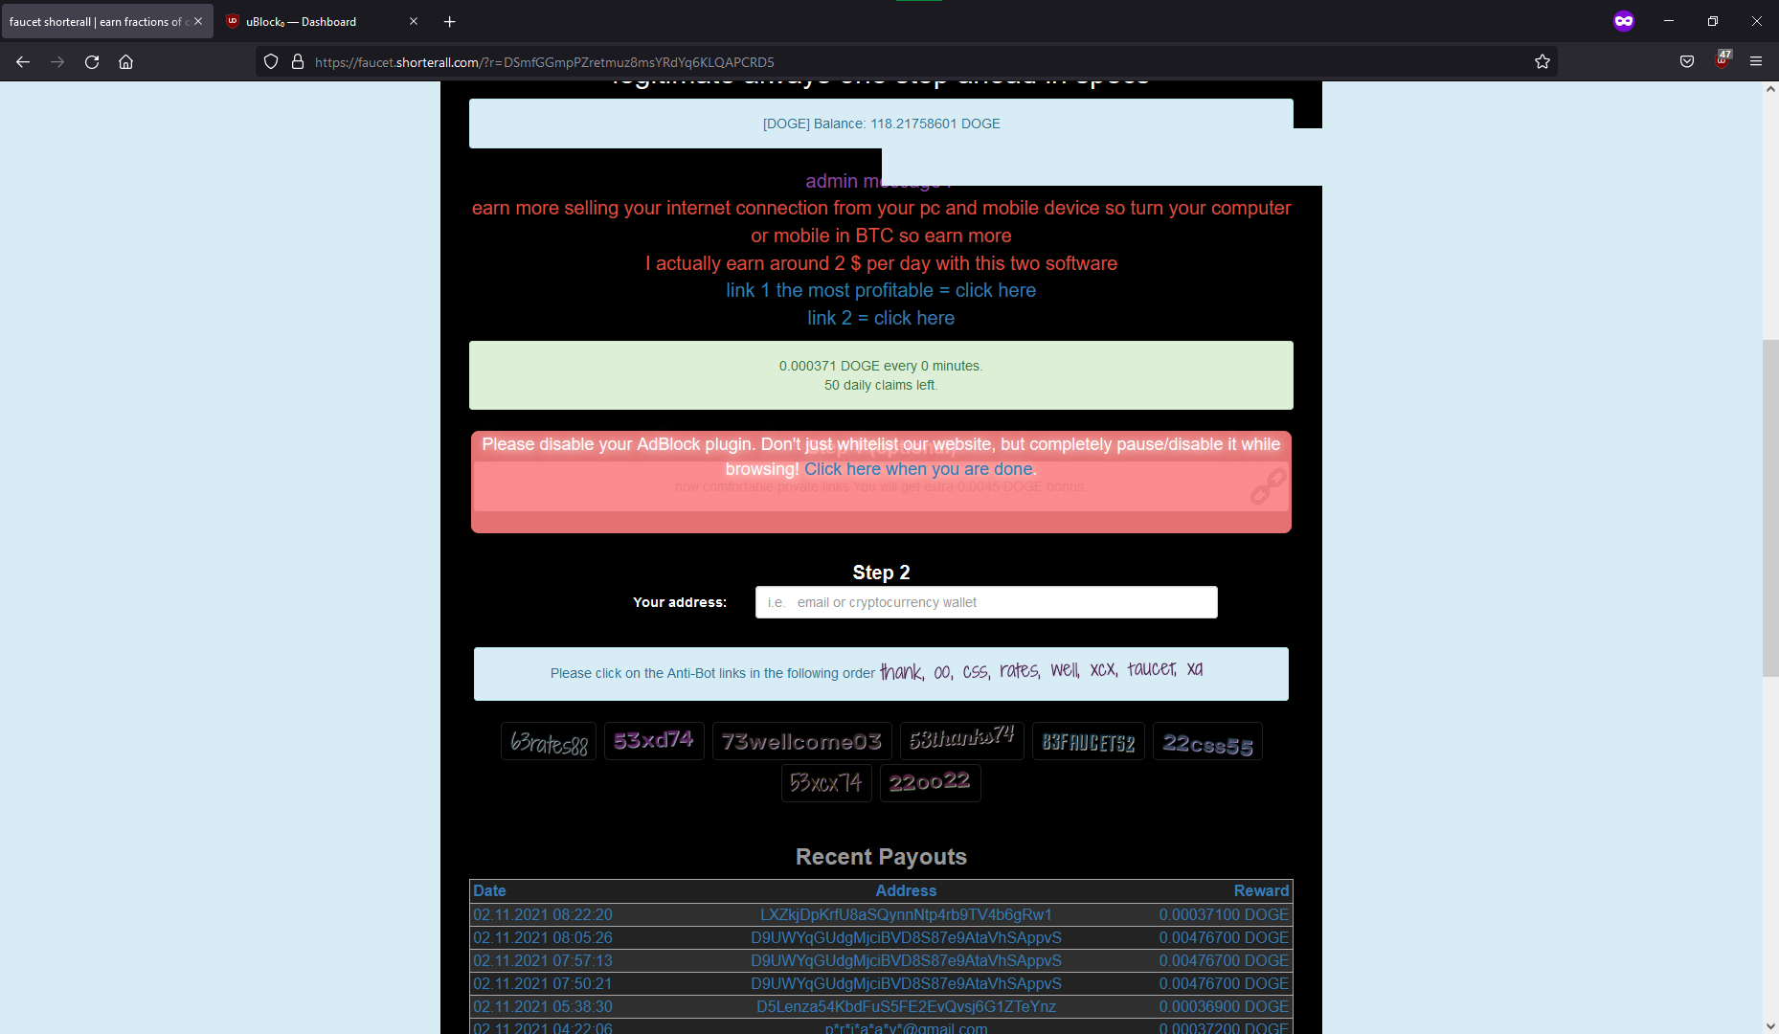Click the back navigation arrow
This screenshot has height=1034, width=1779.
tap(22, 61)
